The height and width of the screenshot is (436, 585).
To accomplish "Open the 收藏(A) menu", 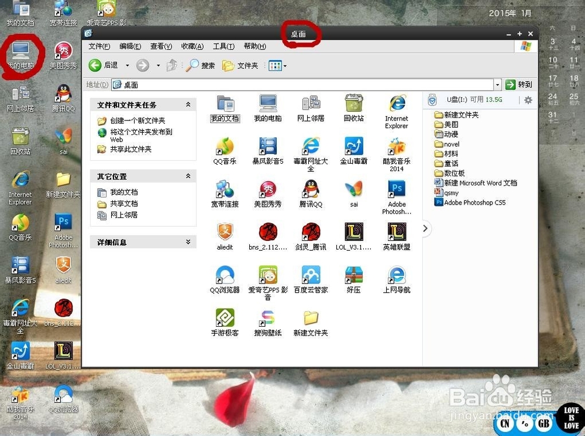I will [192, 46].
